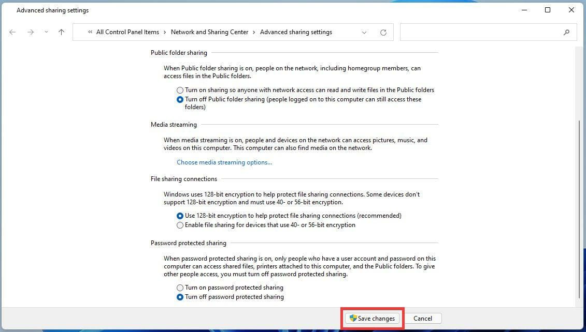Click the UAC shield on Save changes
The width and height of the screenshot is (586, 332).
point(354,319)
